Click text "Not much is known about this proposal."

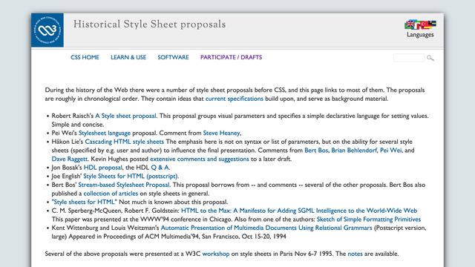point(173,202)
